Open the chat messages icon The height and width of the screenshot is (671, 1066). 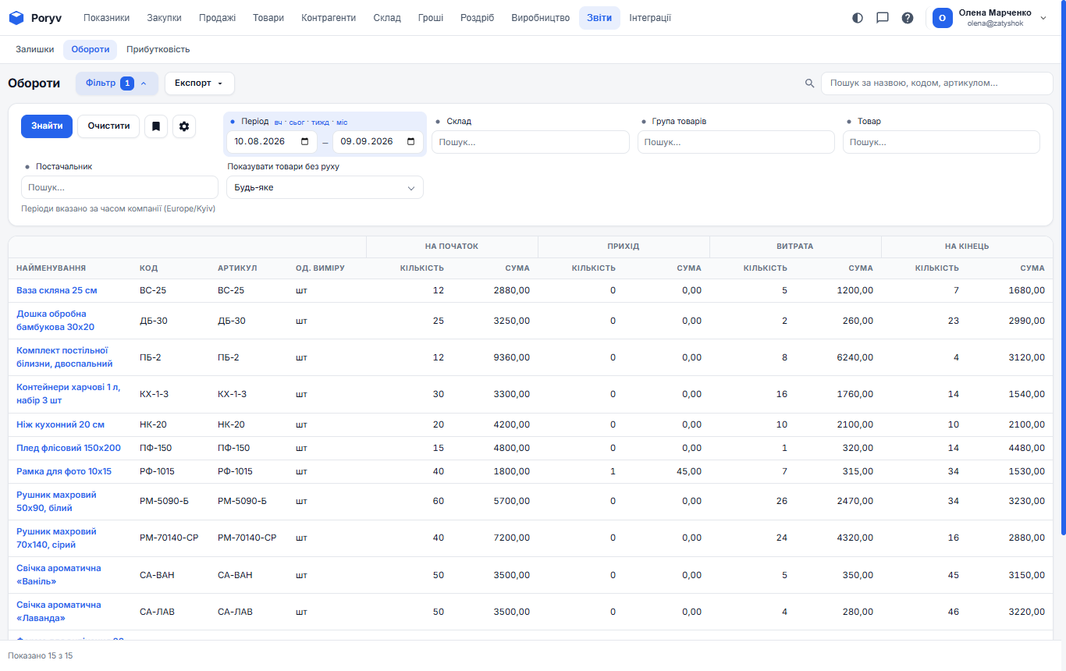(883, 18)
